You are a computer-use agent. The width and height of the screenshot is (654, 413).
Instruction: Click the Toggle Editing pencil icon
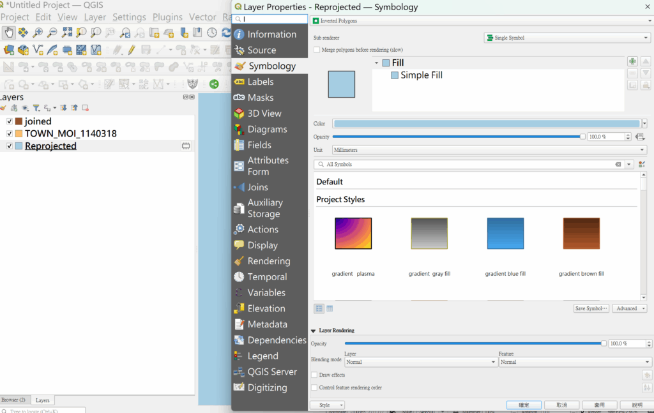132,50
